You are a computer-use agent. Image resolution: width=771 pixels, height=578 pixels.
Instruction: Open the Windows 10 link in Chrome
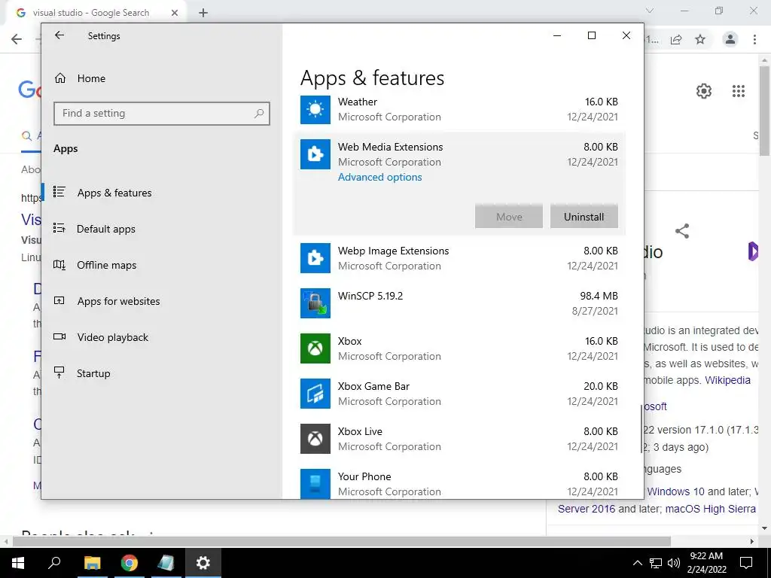tap(675, 491)
